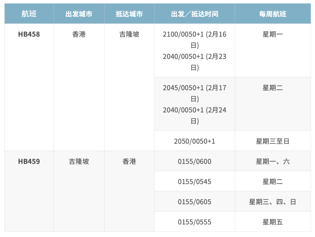Click the 0155/0605 time cell
The width and height of the screenshot is (315, 237).
click(x=194, y=202)
